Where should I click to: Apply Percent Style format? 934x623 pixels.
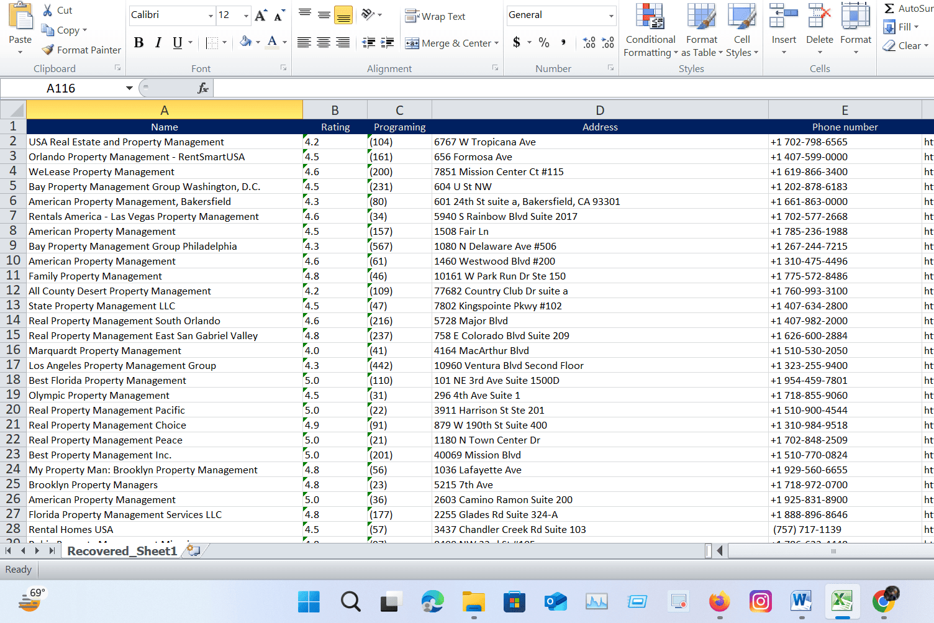pyautogui.click(x=544, y=42)
